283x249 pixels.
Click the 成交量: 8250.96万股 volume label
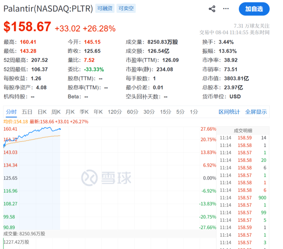[24, 234]
